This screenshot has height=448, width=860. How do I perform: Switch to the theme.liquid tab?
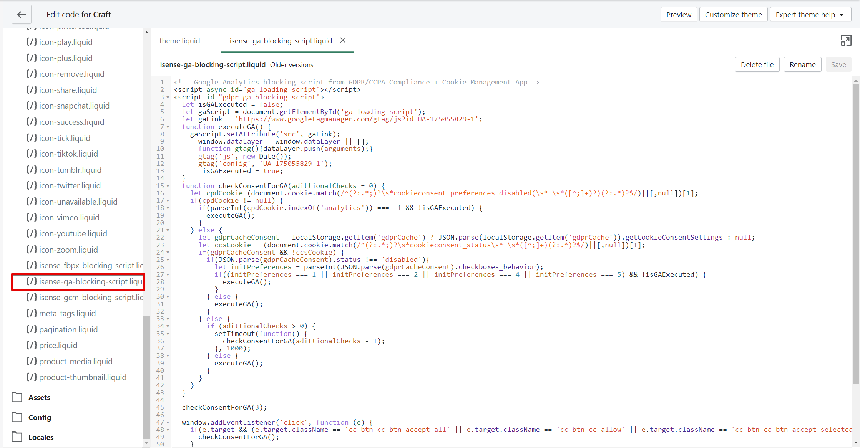coord(179,41)
